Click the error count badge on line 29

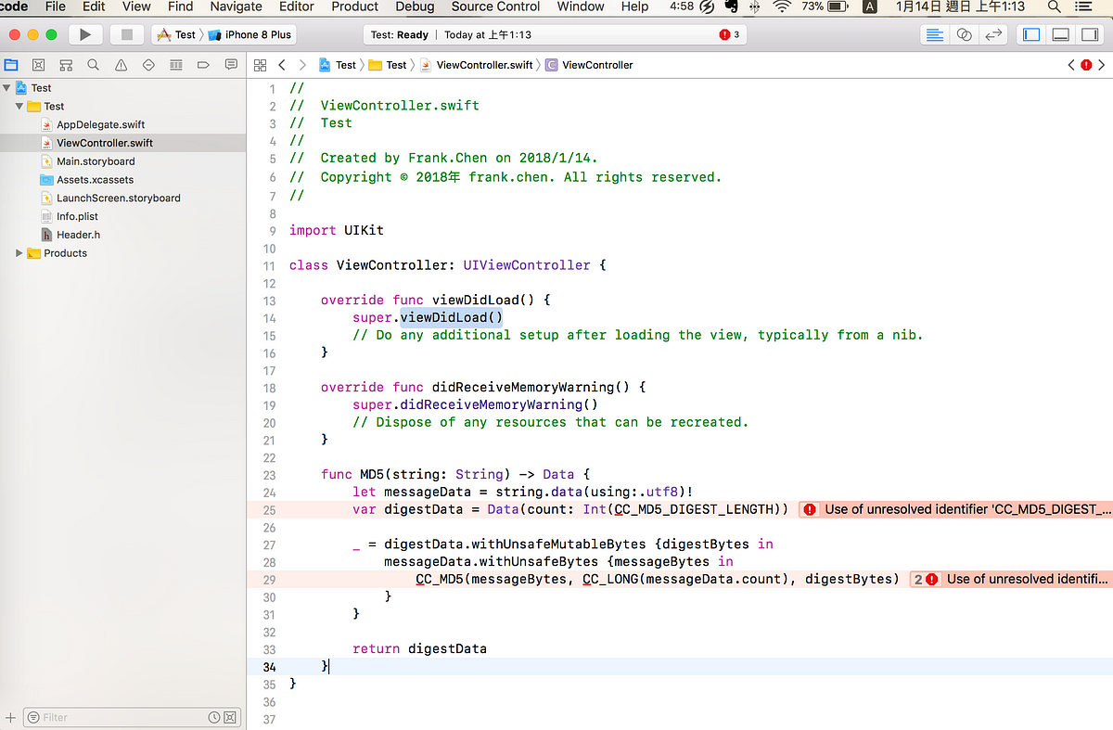point(926,579)
